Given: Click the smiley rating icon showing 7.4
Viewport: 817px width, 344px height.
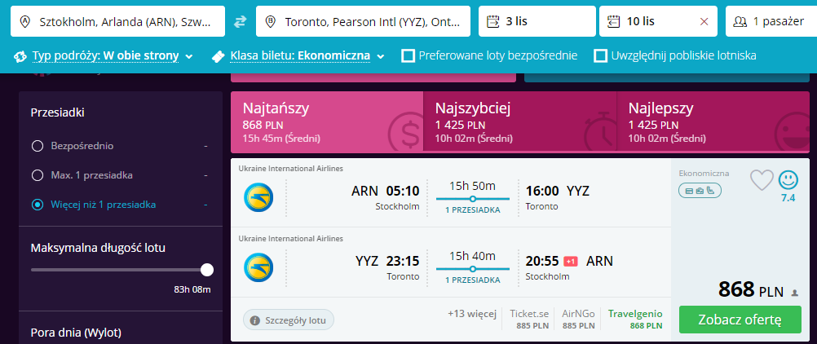Looking at the screenshot, I should click(788, 180).
